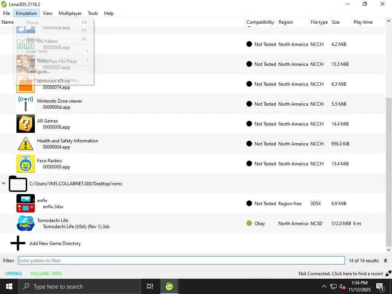The image size is (392, 294).
Task: Sort game list by Play time column
Action: point(368,22)
